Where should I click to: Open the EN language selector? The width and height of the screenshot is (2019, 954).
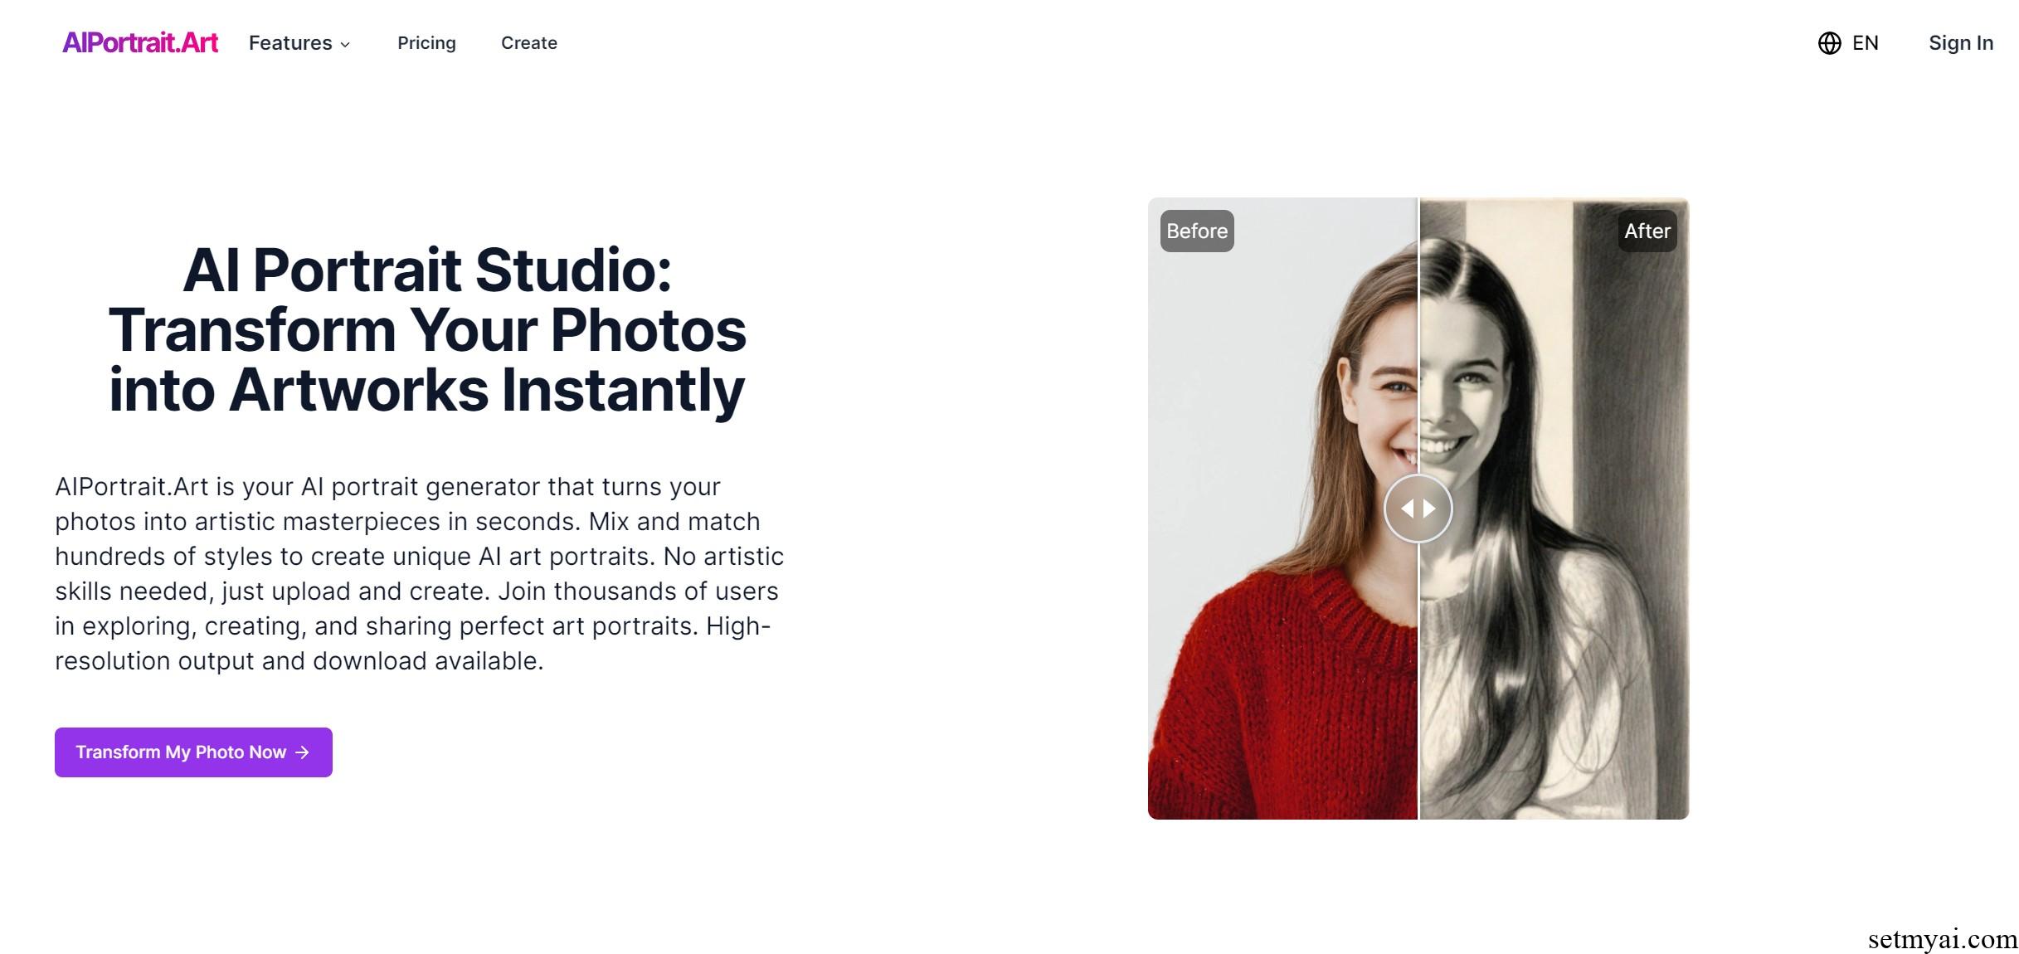click(1849, 43)
